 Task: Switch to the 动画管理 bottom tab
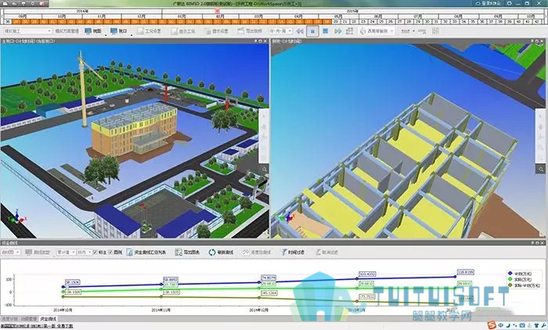coord(29,319)
